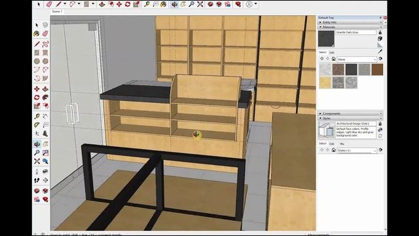Screen dimensions: 419x236
Task: Send to LayOut from top toolbar
Action: pyautogui.click(x=228, y=4)
